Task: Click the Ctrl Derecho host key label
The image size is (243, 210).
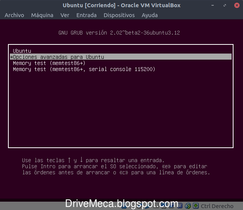Action: (x=217, y=206)
